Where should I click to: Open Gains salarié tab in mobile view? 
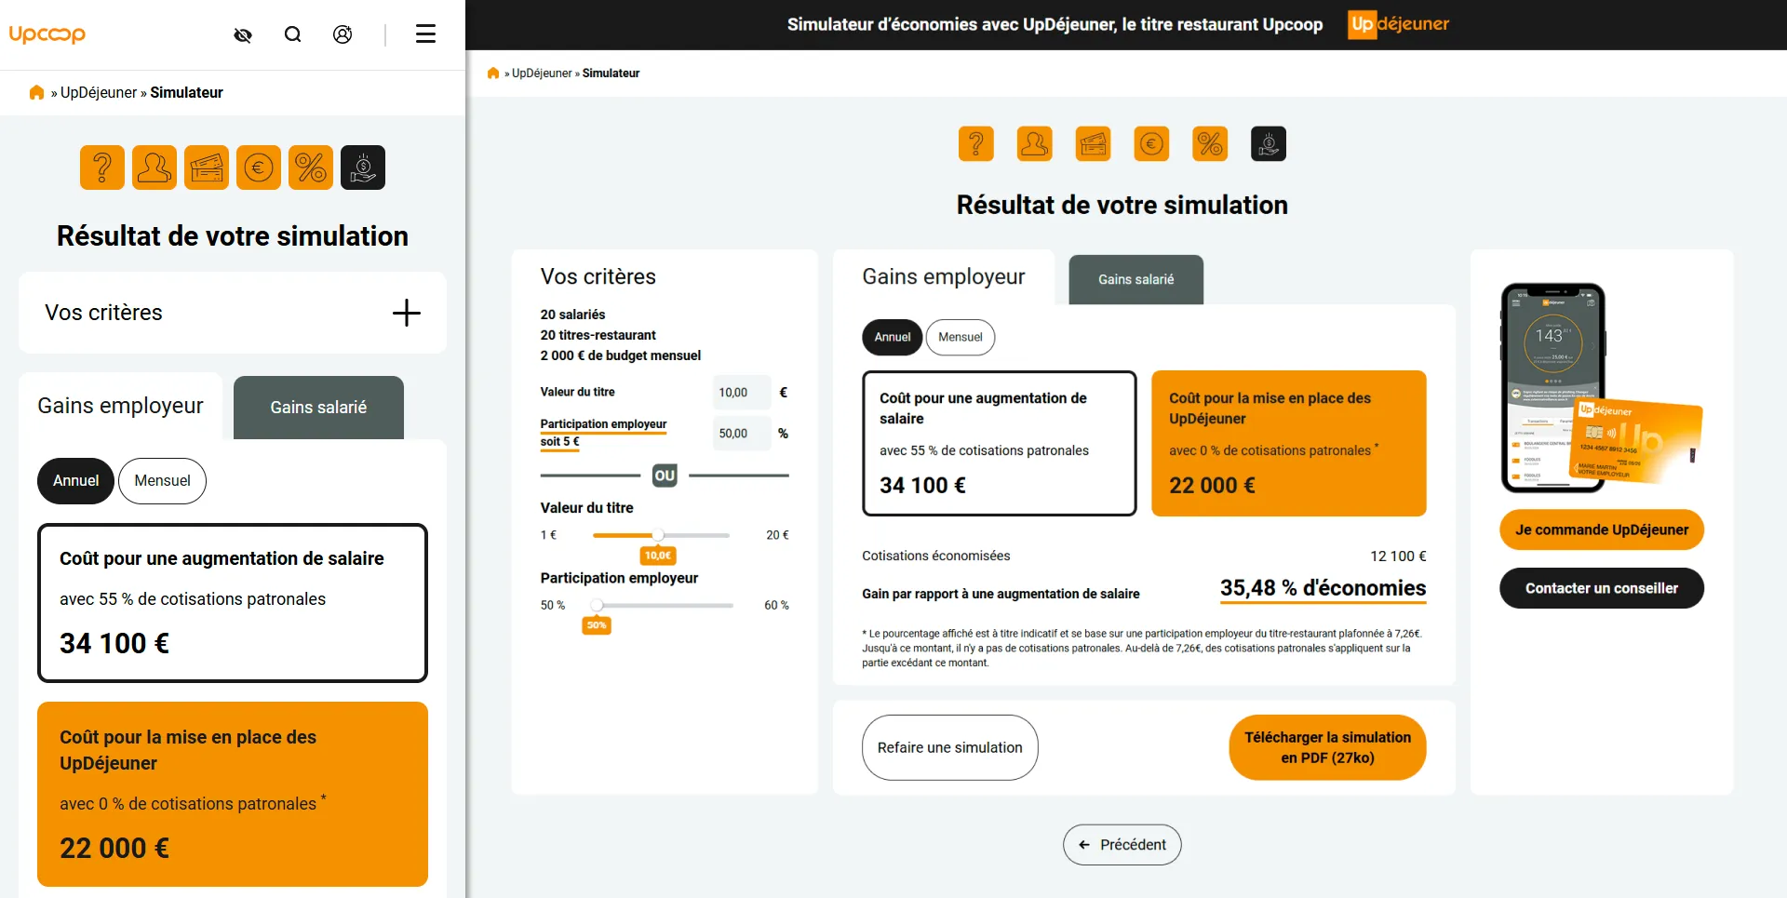point(318,408)
